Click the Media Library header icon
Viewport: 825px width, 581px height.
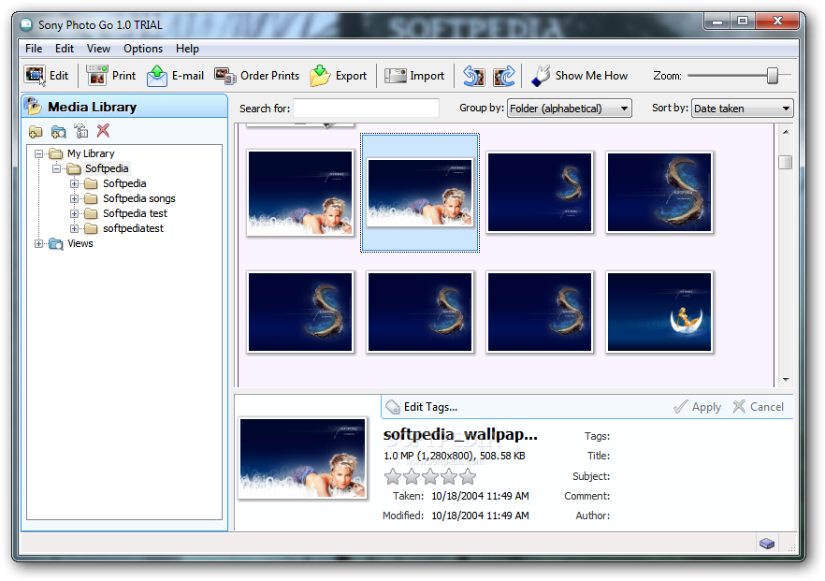tap(33, 107)
